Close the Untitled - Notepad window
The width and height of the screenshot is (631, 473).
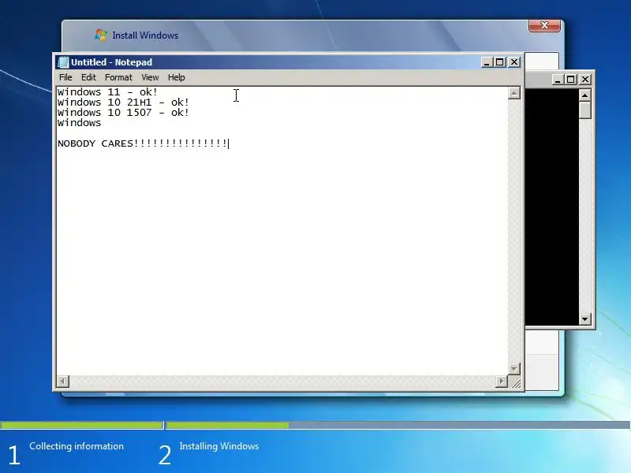pyautogui.click(x=514, y=62)
